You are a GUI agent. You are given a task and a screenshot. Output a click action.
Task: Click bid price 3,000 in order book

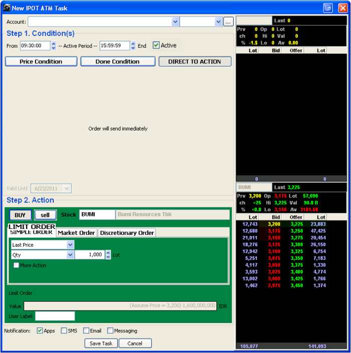click(x=274, y=278)
